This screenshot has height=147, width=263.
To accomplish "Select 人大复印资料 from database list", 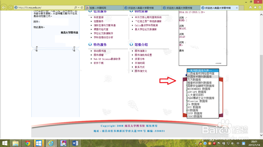I will click(203, 95).
